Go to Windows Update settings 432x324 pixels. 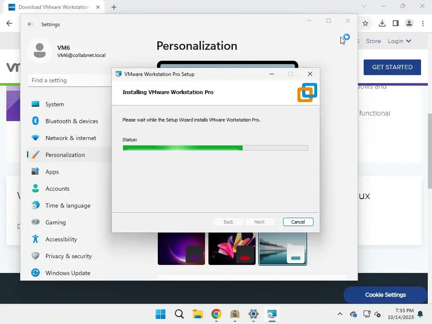68,273
